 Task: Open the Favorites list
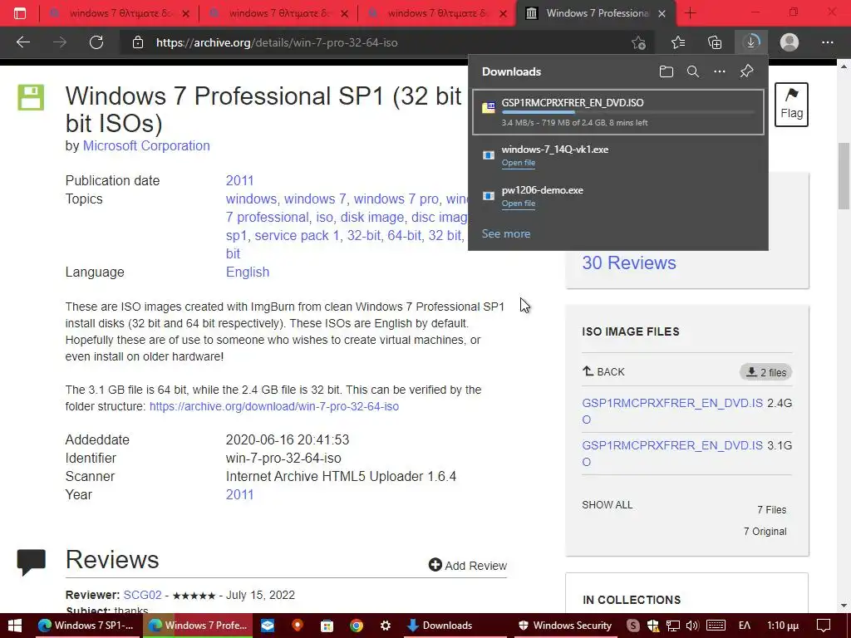tap(678, 42)
